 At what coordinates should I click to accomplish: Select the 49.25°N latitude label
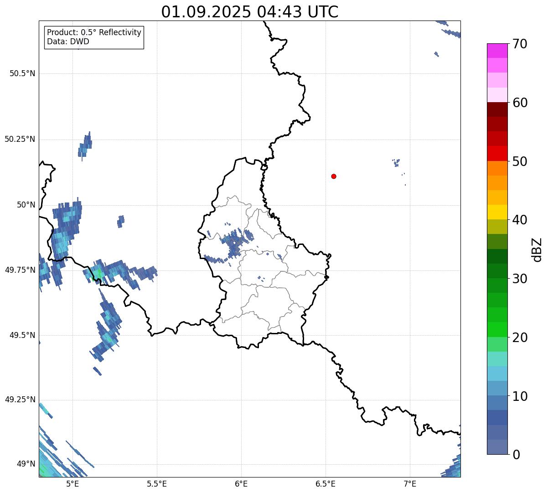coord(20,400)
